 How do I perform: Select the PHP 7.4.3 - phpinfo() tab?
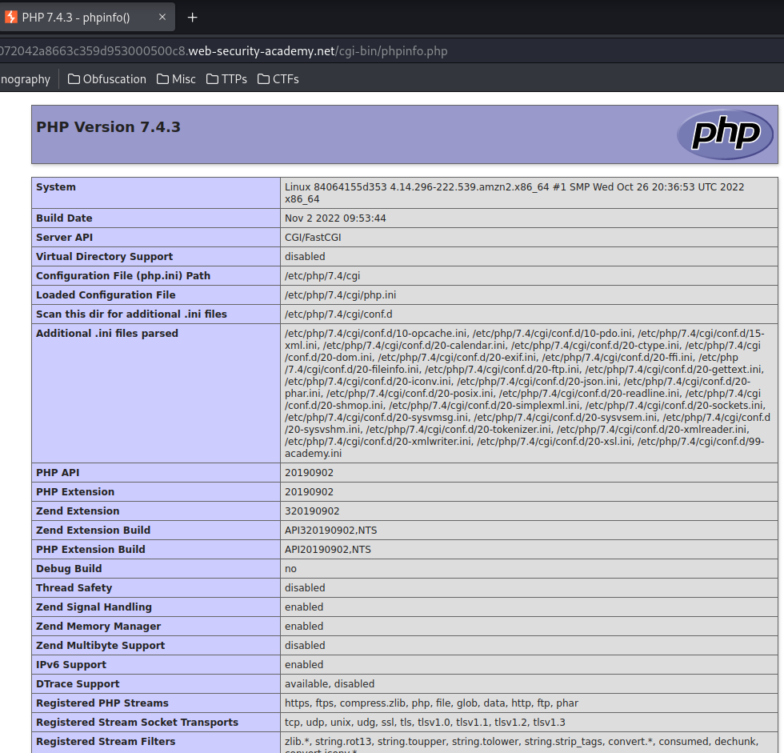[x=87, y=17]
